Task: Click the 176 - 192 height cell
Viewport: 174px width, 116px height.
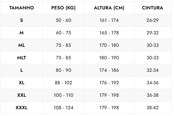Action: click(109, 83)
